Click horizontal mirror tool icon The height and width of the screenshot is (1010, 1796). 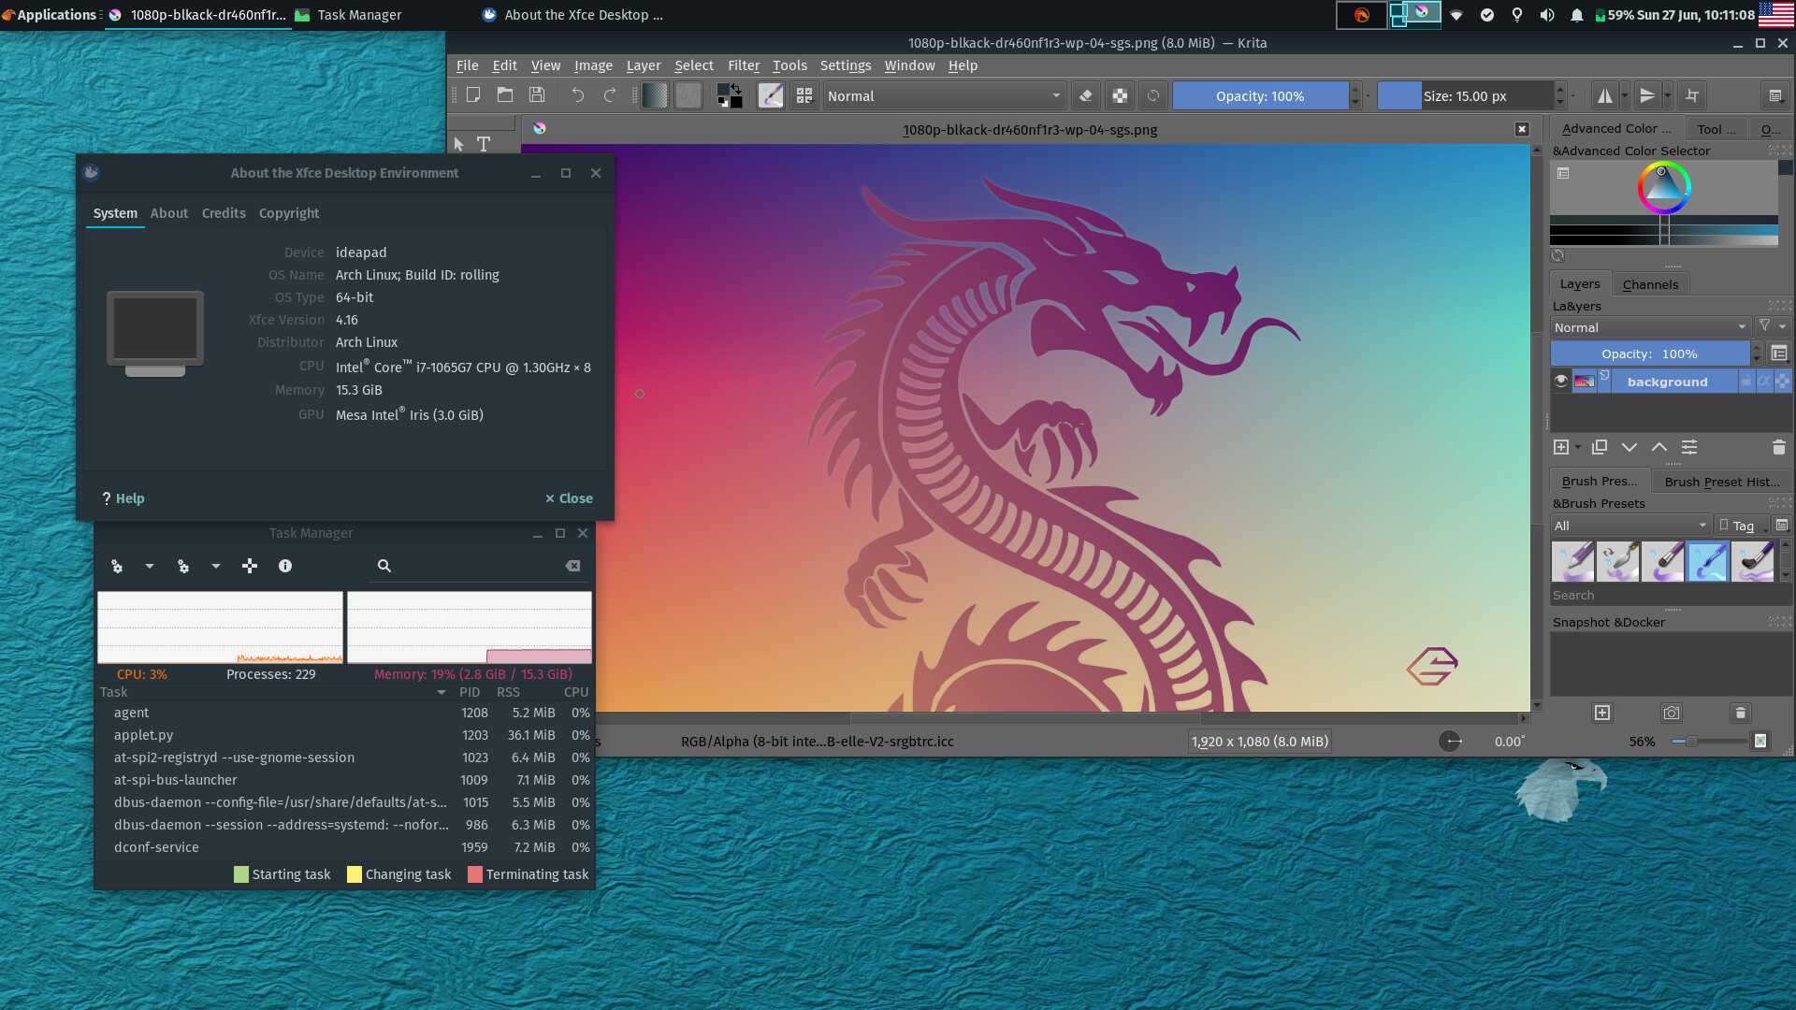click(x=1605, y=95)
